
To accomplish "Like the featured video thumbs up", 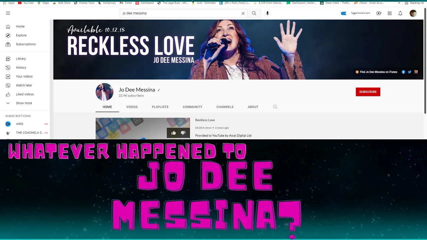I will pyautogui.click(x=174, y=133).
